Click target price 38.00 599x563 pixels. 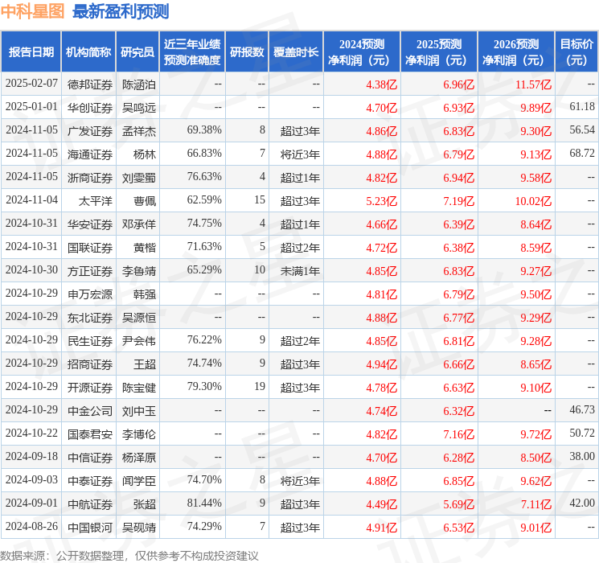pos(582,456)
